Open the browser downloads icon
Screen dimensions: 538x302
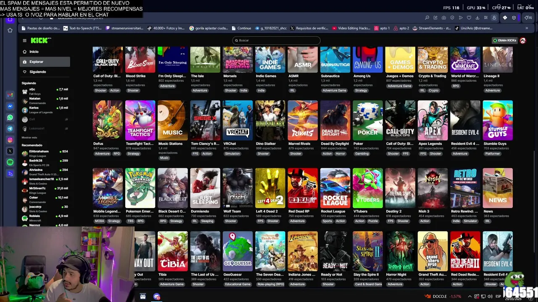click(477, 18)
